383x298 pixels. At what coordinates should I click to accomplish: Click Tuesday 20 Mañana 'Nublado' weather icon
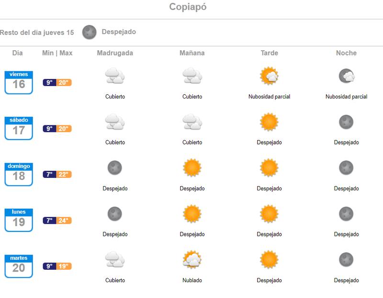pos(192,260)
